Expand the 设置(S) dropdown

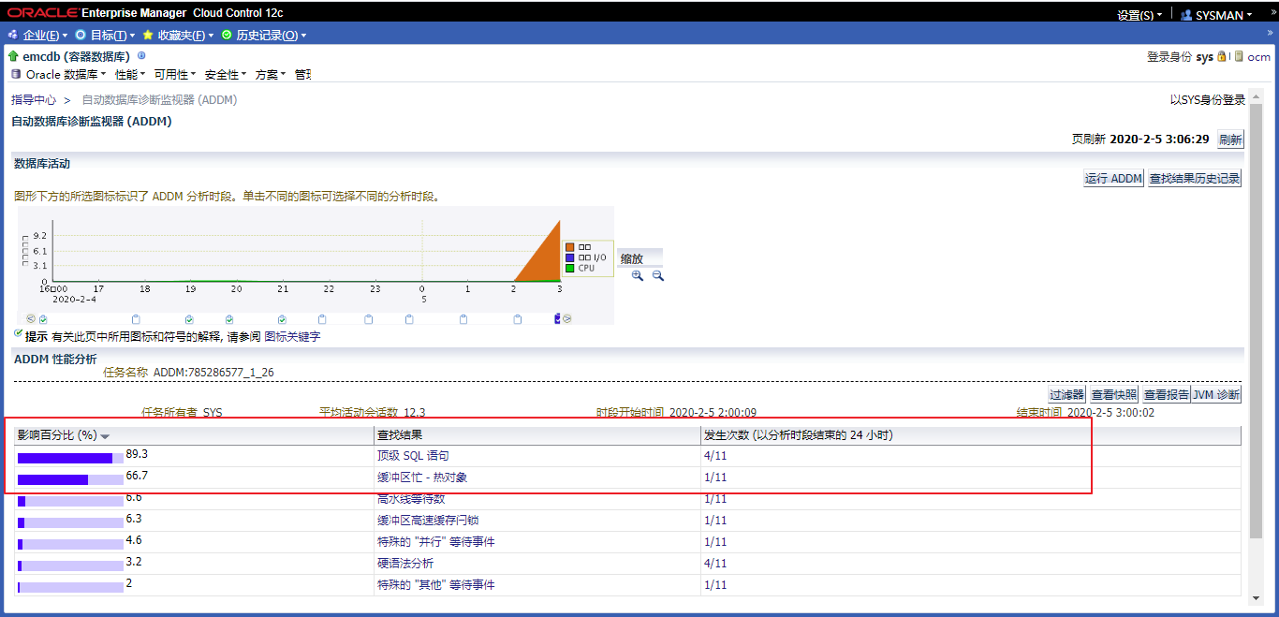(x=1139, y=15)
